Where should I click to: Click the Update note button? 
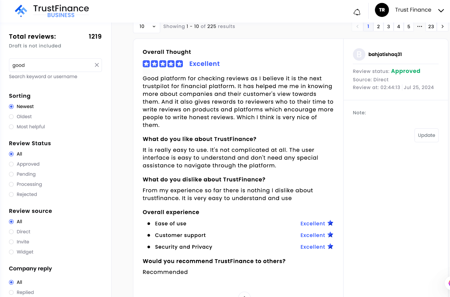click(426, 135)
